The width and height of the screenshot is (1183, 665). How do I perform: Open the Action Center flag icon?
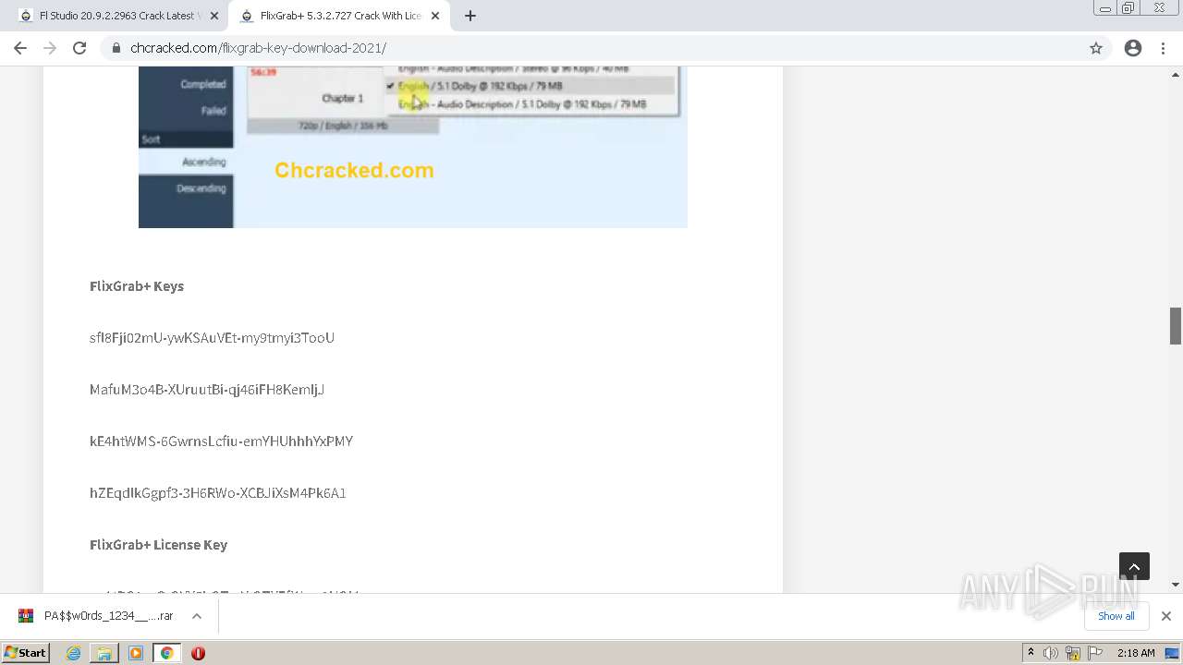1094,653
